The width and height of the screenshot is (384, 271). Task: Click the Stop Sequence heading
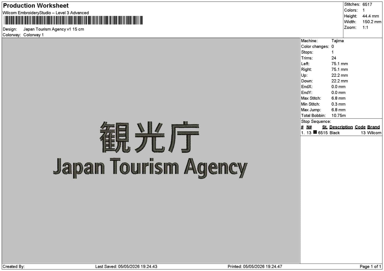(x=316, y=122)
